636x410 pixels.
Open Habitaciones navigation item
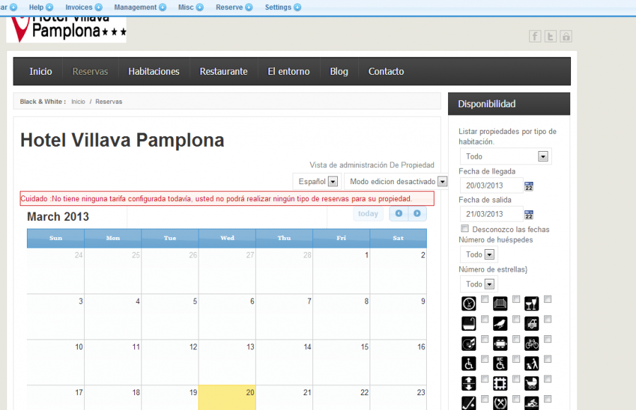tap(154, 71)
